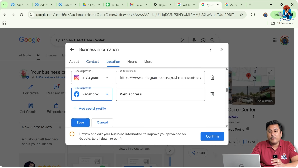Viewport: 298px width, 168px height.
Task: Open the More tab
Action: coord(148,62)
